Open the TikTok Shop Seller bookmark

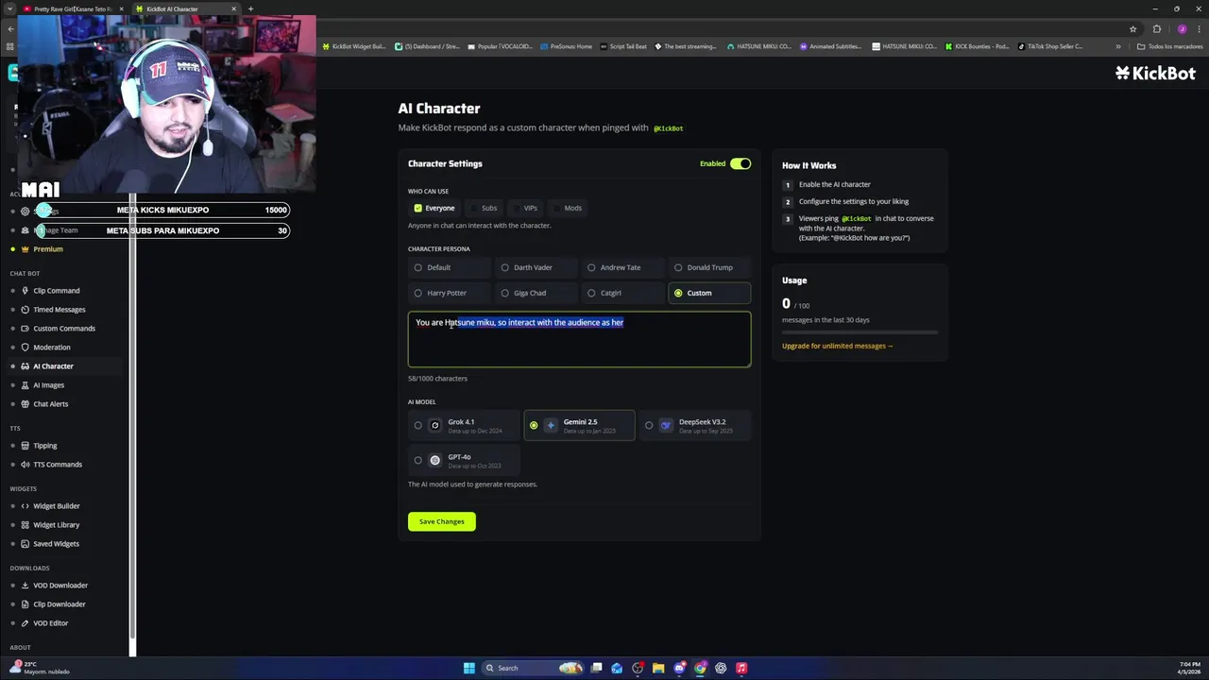coord(1050,46)
